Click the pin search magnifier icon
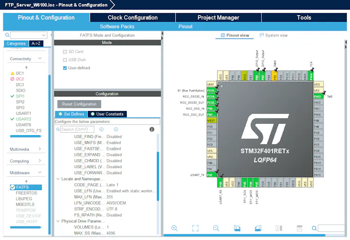350x240 pixels. (314, 228)
